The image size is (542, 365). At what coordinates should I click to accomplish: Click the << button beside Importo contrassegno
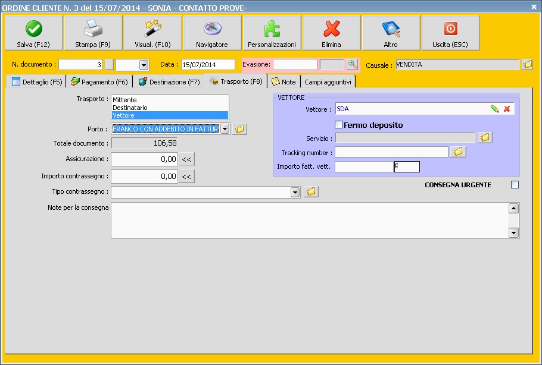point(186,177)
